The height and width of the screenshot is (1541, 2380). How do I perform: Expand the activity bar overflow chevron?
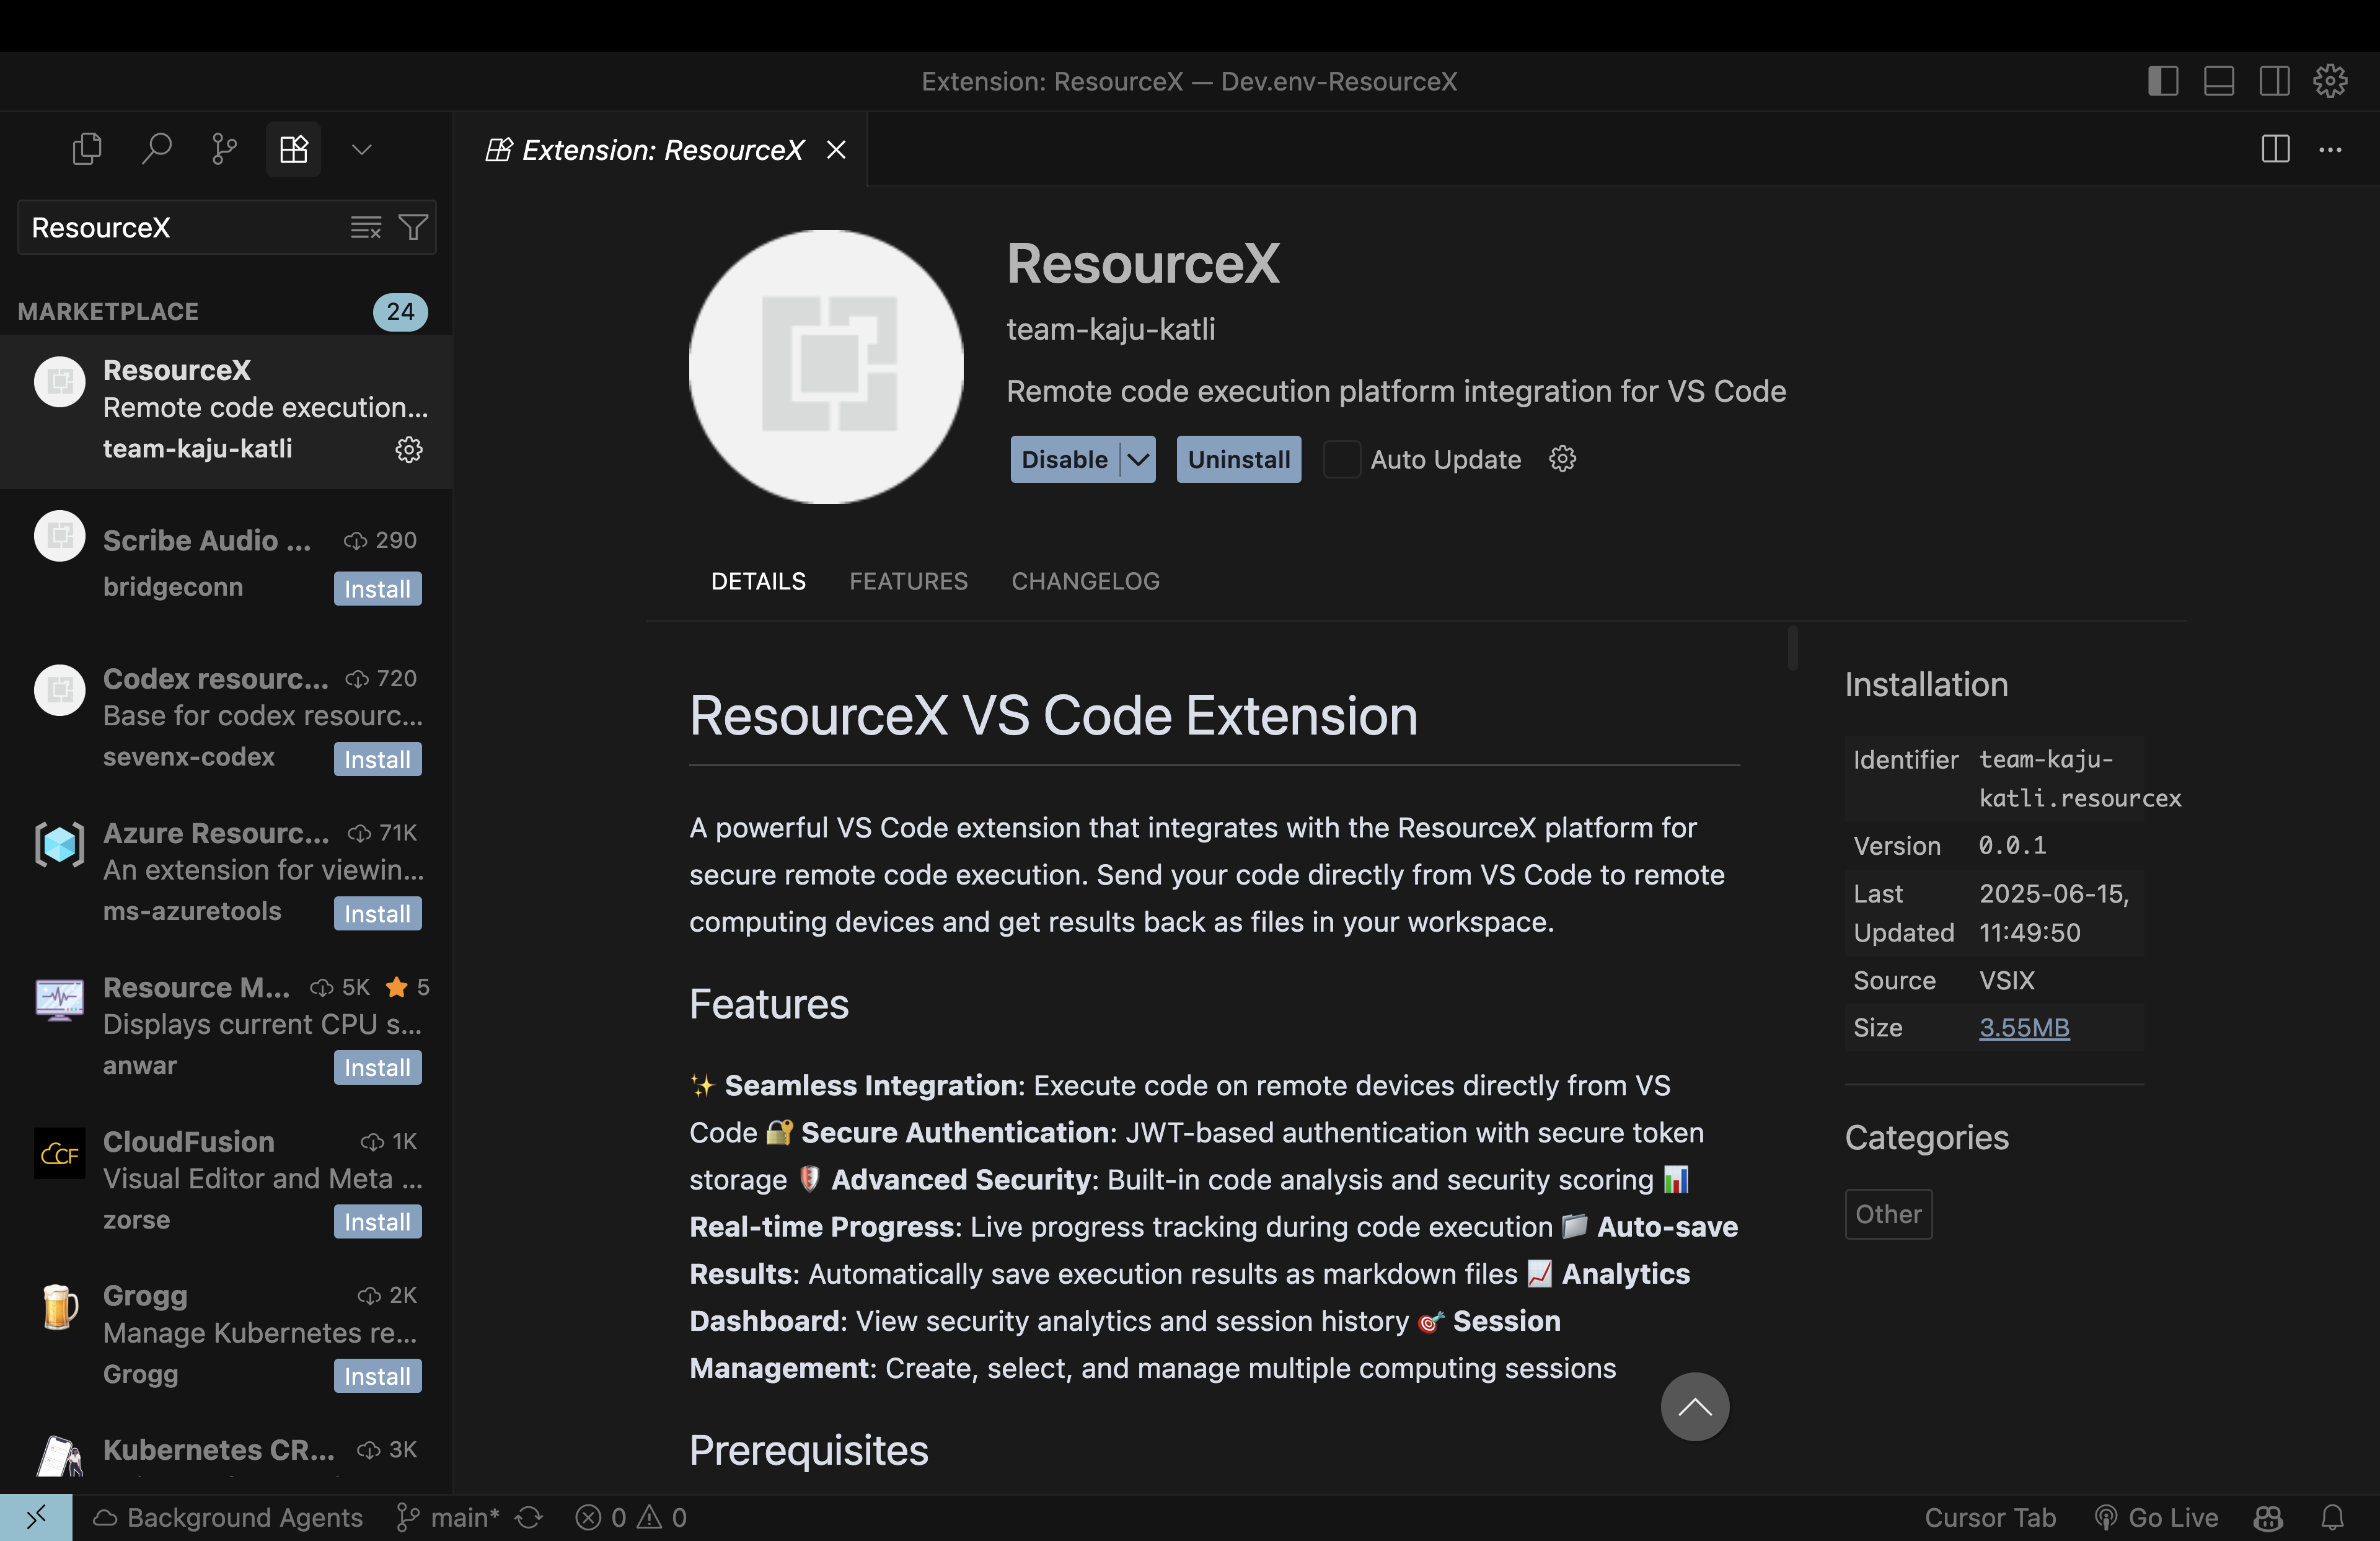(362, 150)
